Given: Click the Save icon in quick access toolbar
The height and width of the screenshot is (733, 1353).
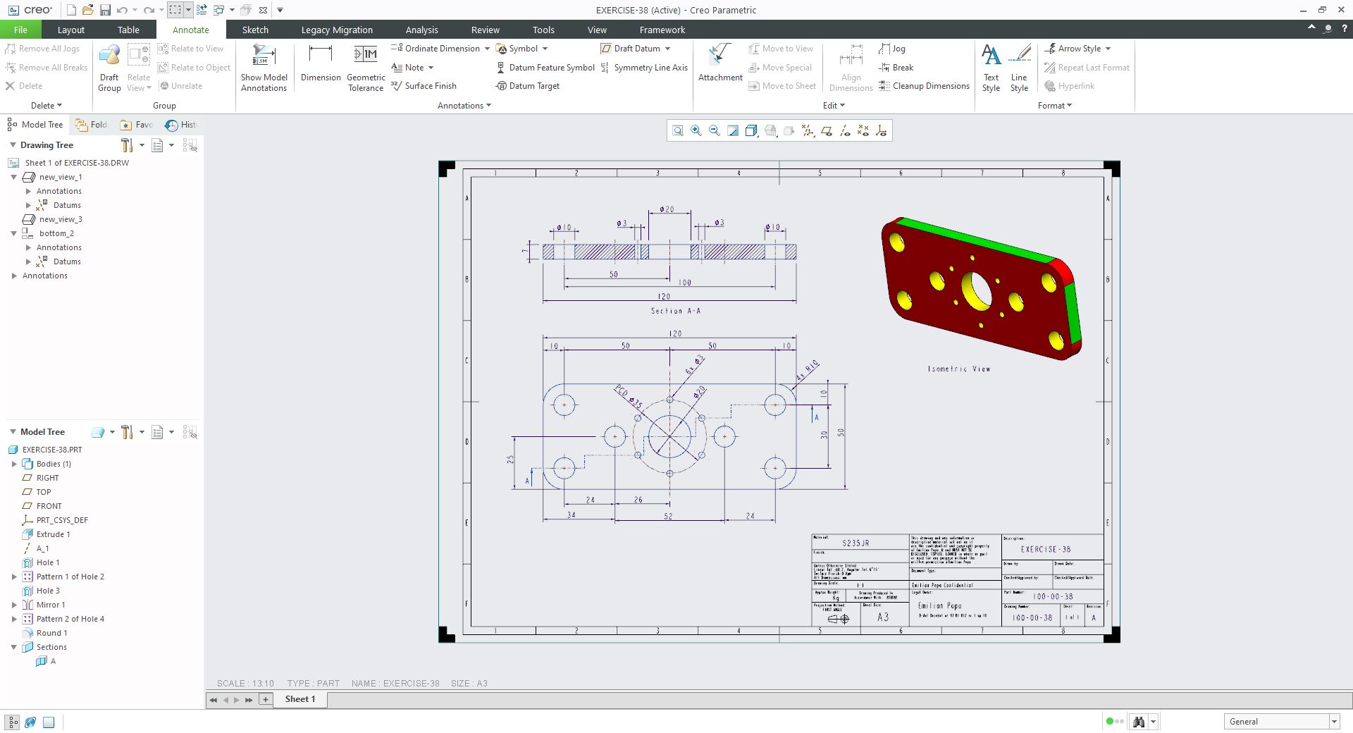Looking at the screenshot, I should tap(105, 10).
